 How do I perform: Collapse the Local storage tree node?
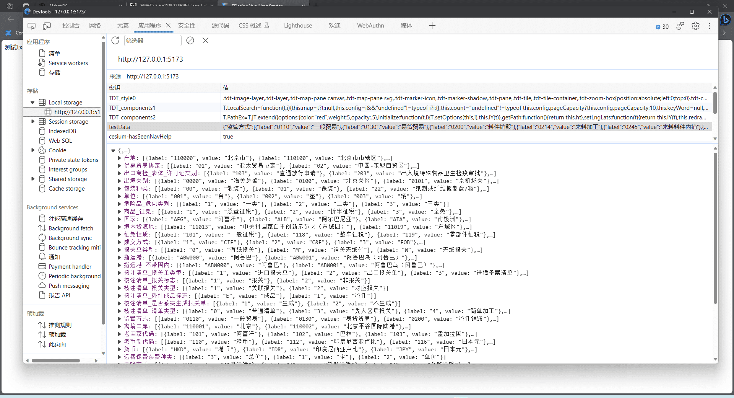point(32,102)
